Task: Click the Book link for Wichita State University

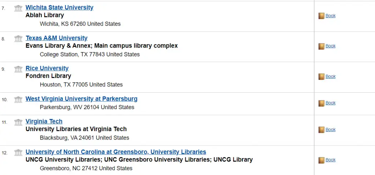Action: pyautogui.click(x=330, y=16)
